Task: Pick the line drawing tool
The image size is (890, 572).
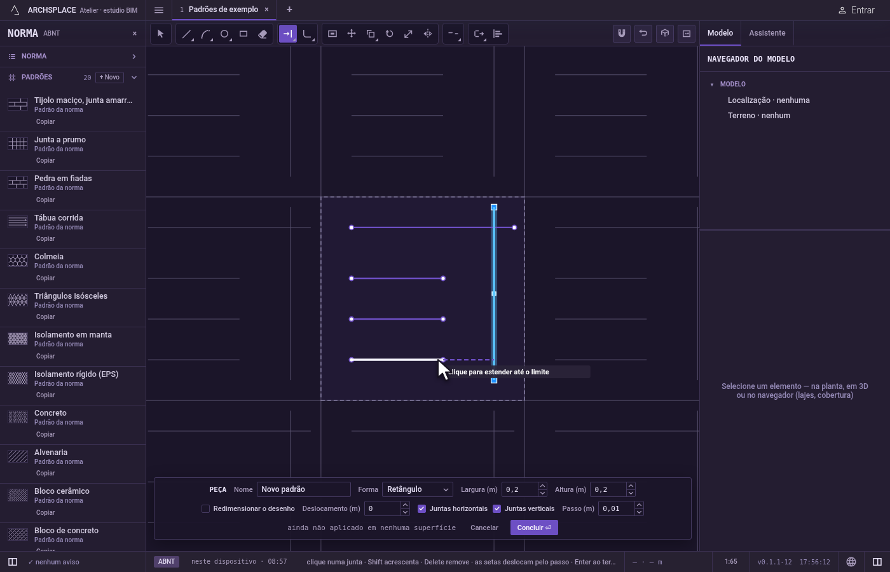Action: tap(186, 34)
